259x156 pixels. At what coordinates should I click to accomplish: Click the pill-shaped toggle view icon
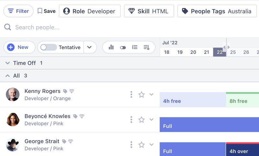[x=123, y=47]
